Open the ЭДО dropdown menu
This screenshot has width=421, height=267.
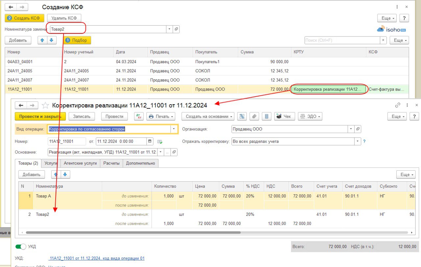tap(310, 116)
